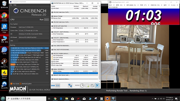Click the taskbar clock showing 08:35
180x101 pixels.
pos(169,99)
